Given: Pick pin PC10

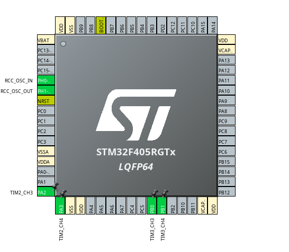Looking at the screenshot, I should (x=193, y=25).
